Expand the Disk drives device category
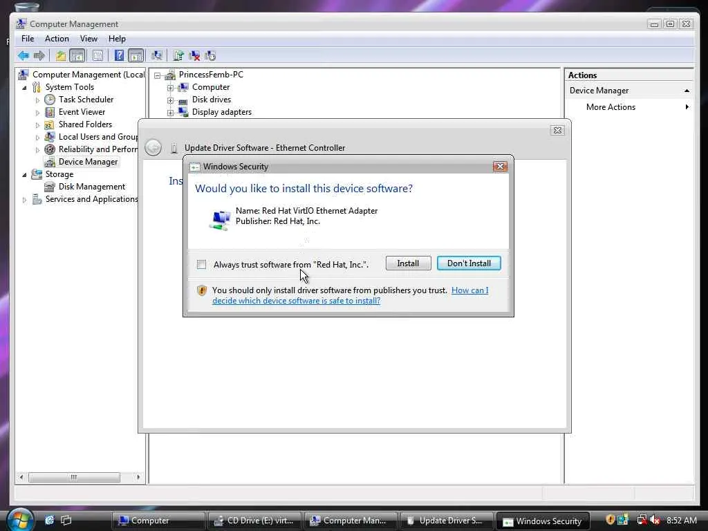Screen dimensions: 708x531 click(170, 100)
